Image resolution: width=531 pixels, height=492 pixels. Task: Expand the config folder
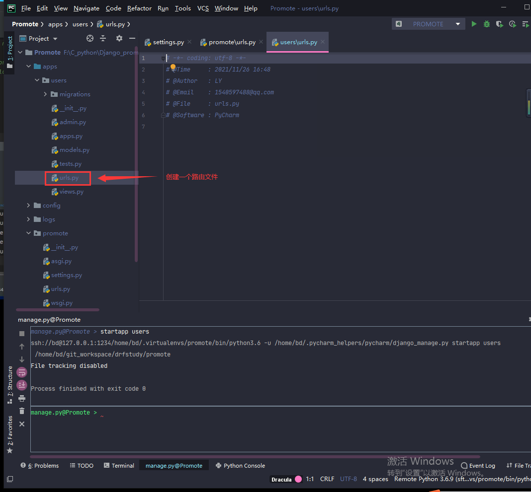click(28, 205)
